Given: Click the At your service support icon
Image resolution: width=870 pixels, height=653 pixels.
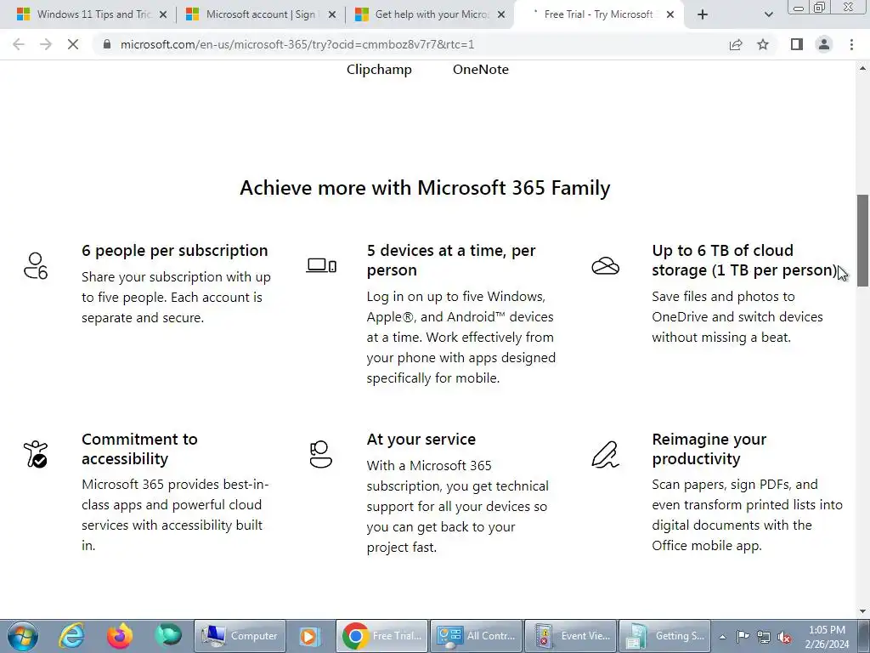Looking at the screenshot, I should click(320, 454).
